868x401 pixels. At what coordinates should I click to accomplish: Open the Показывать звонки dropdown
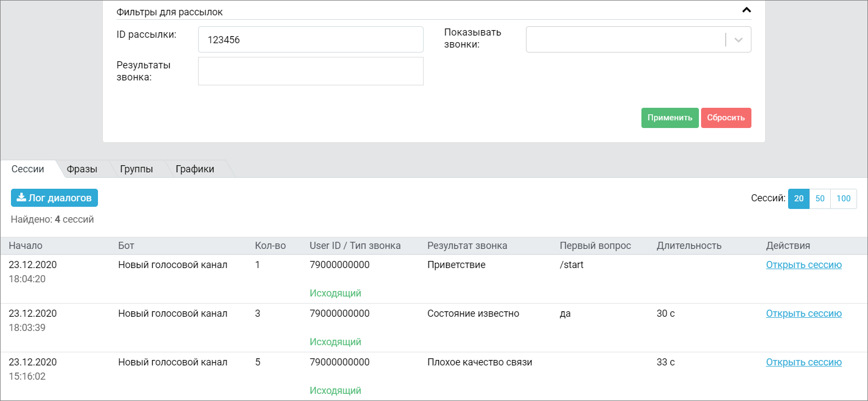pyautogui.click(x=638, y=39)
